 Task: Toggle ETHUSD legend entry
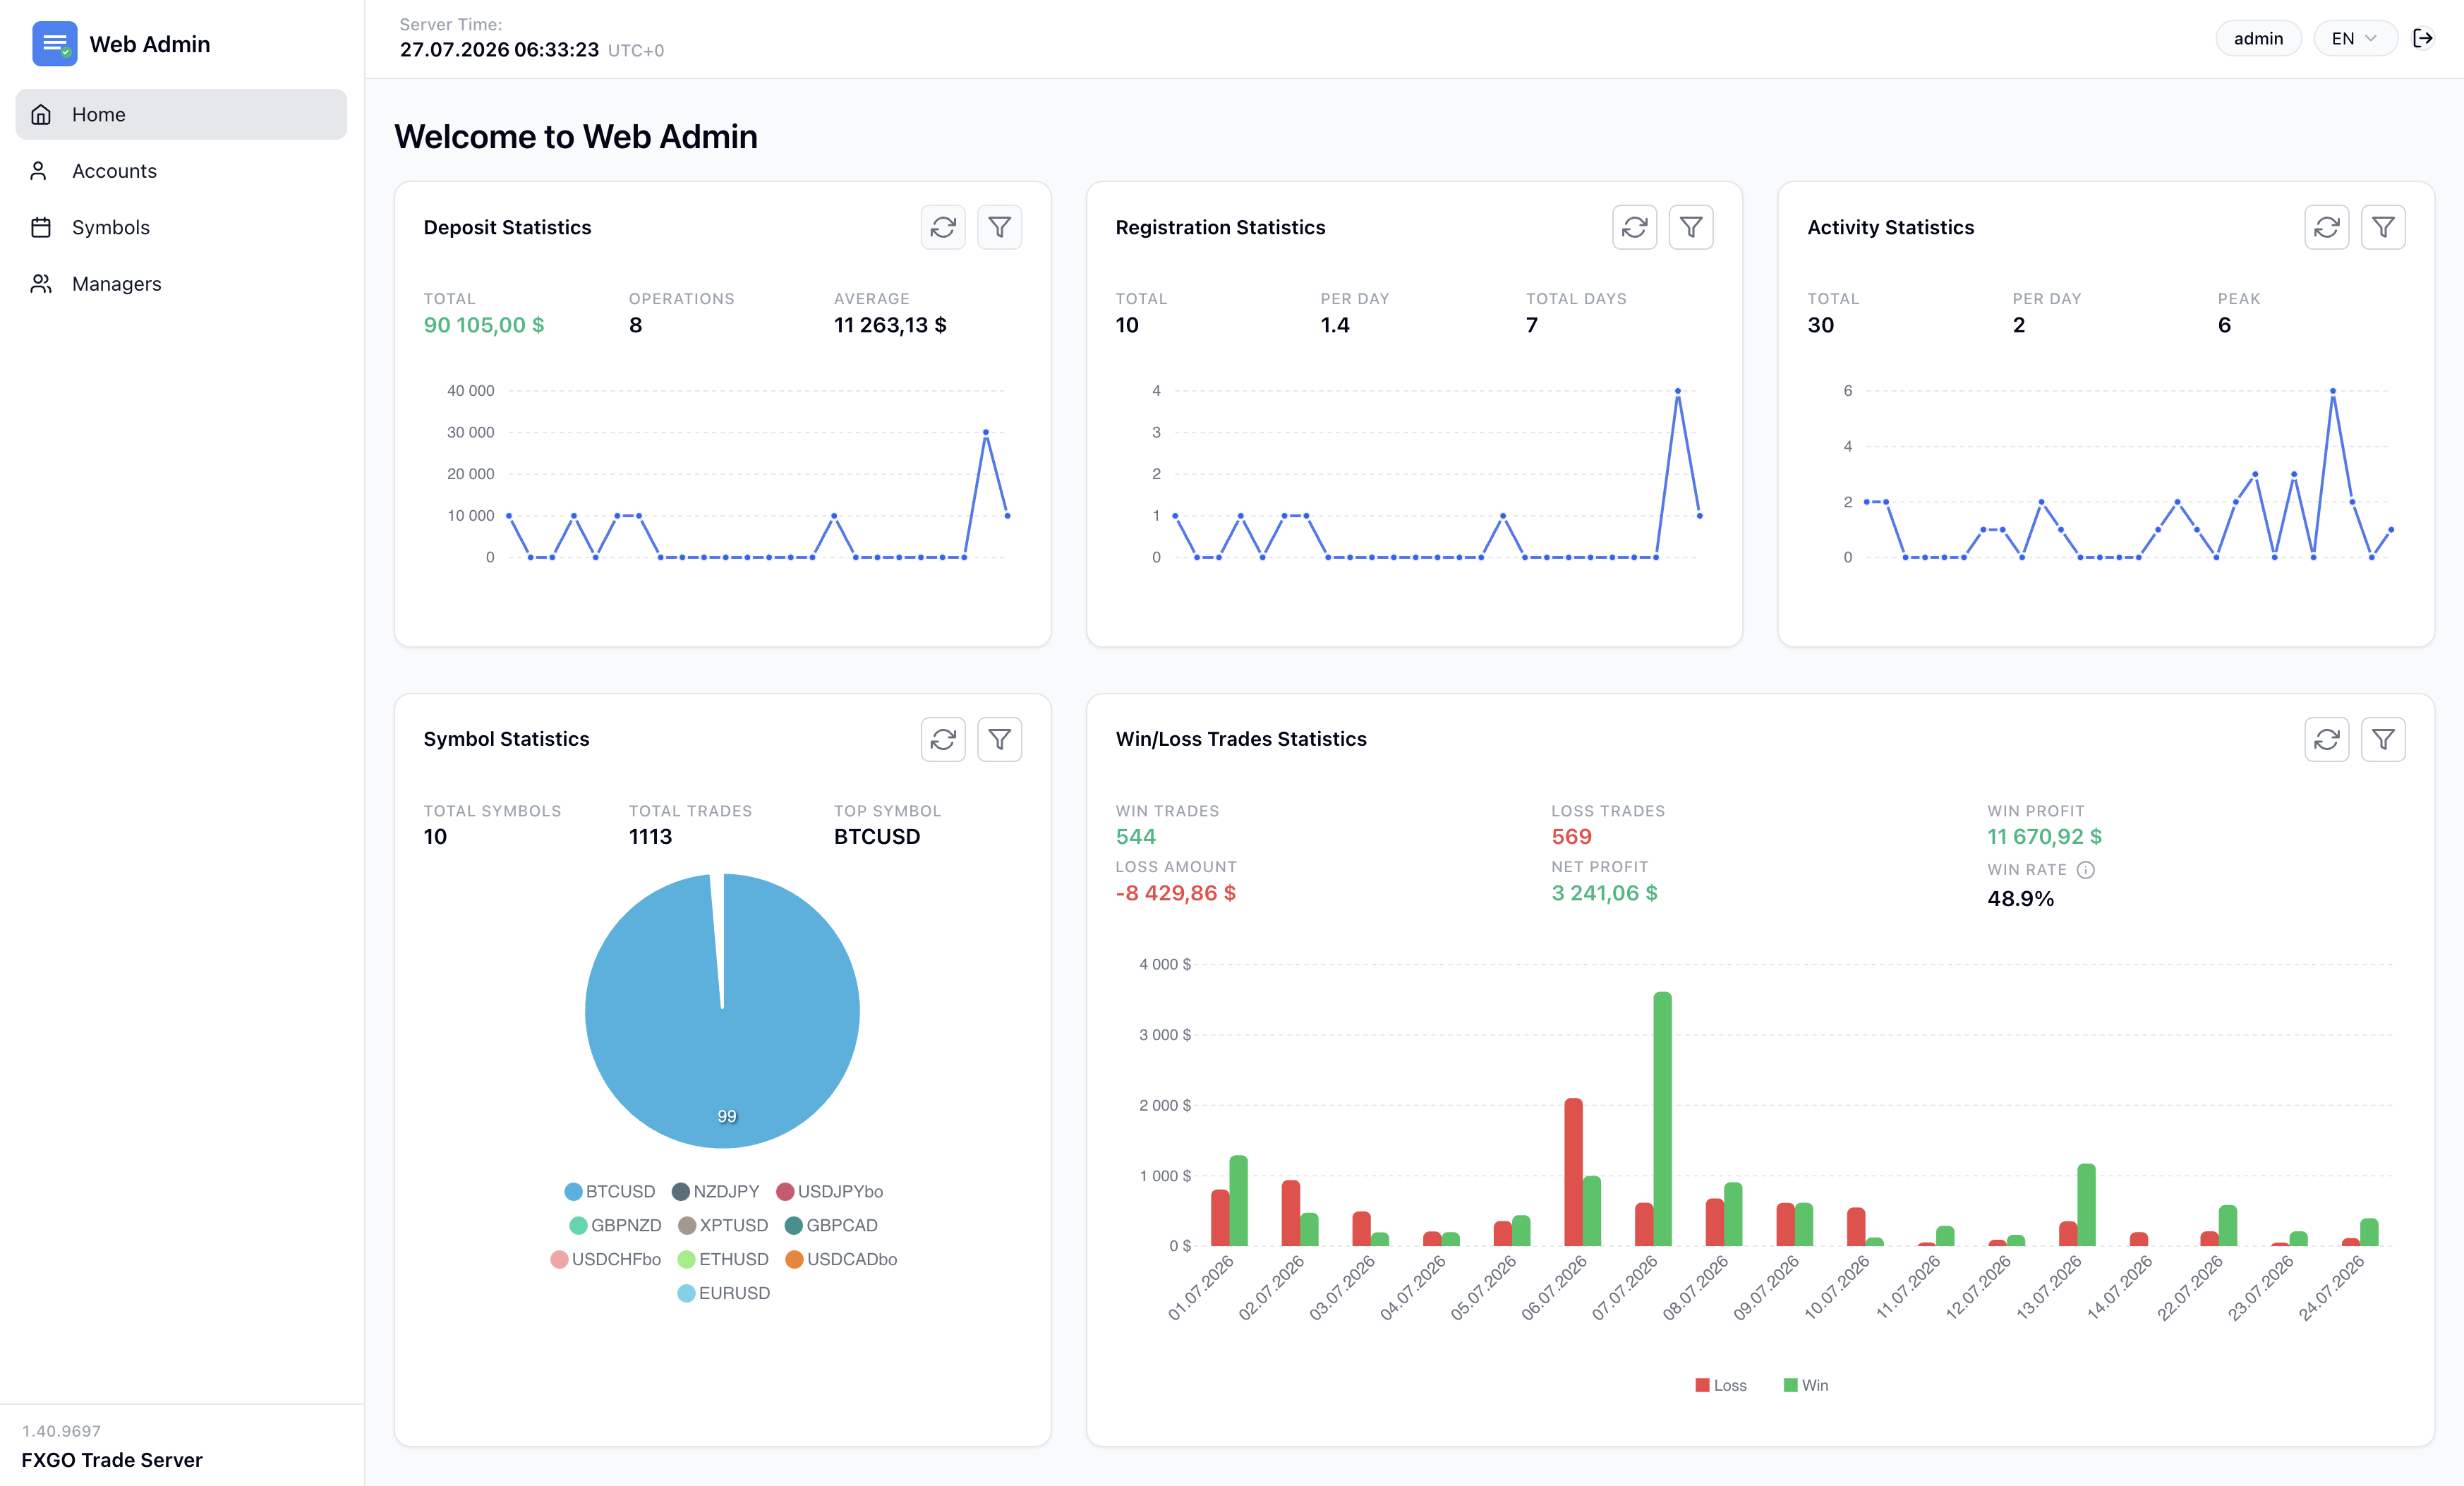tap(723, 1259)
